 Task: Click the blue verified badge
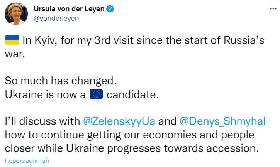pos(110,8)
